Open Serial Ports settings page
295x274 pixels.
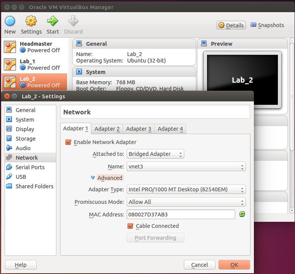point(30,167)
